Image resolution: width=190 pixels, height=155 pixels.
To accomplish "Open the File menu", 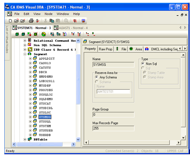I will tap(17, 14).
